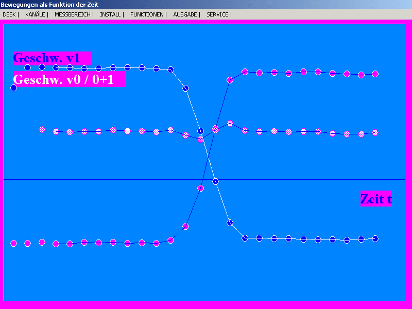Open the SERVICE menu
412x309 pixels.
[217, 14]
